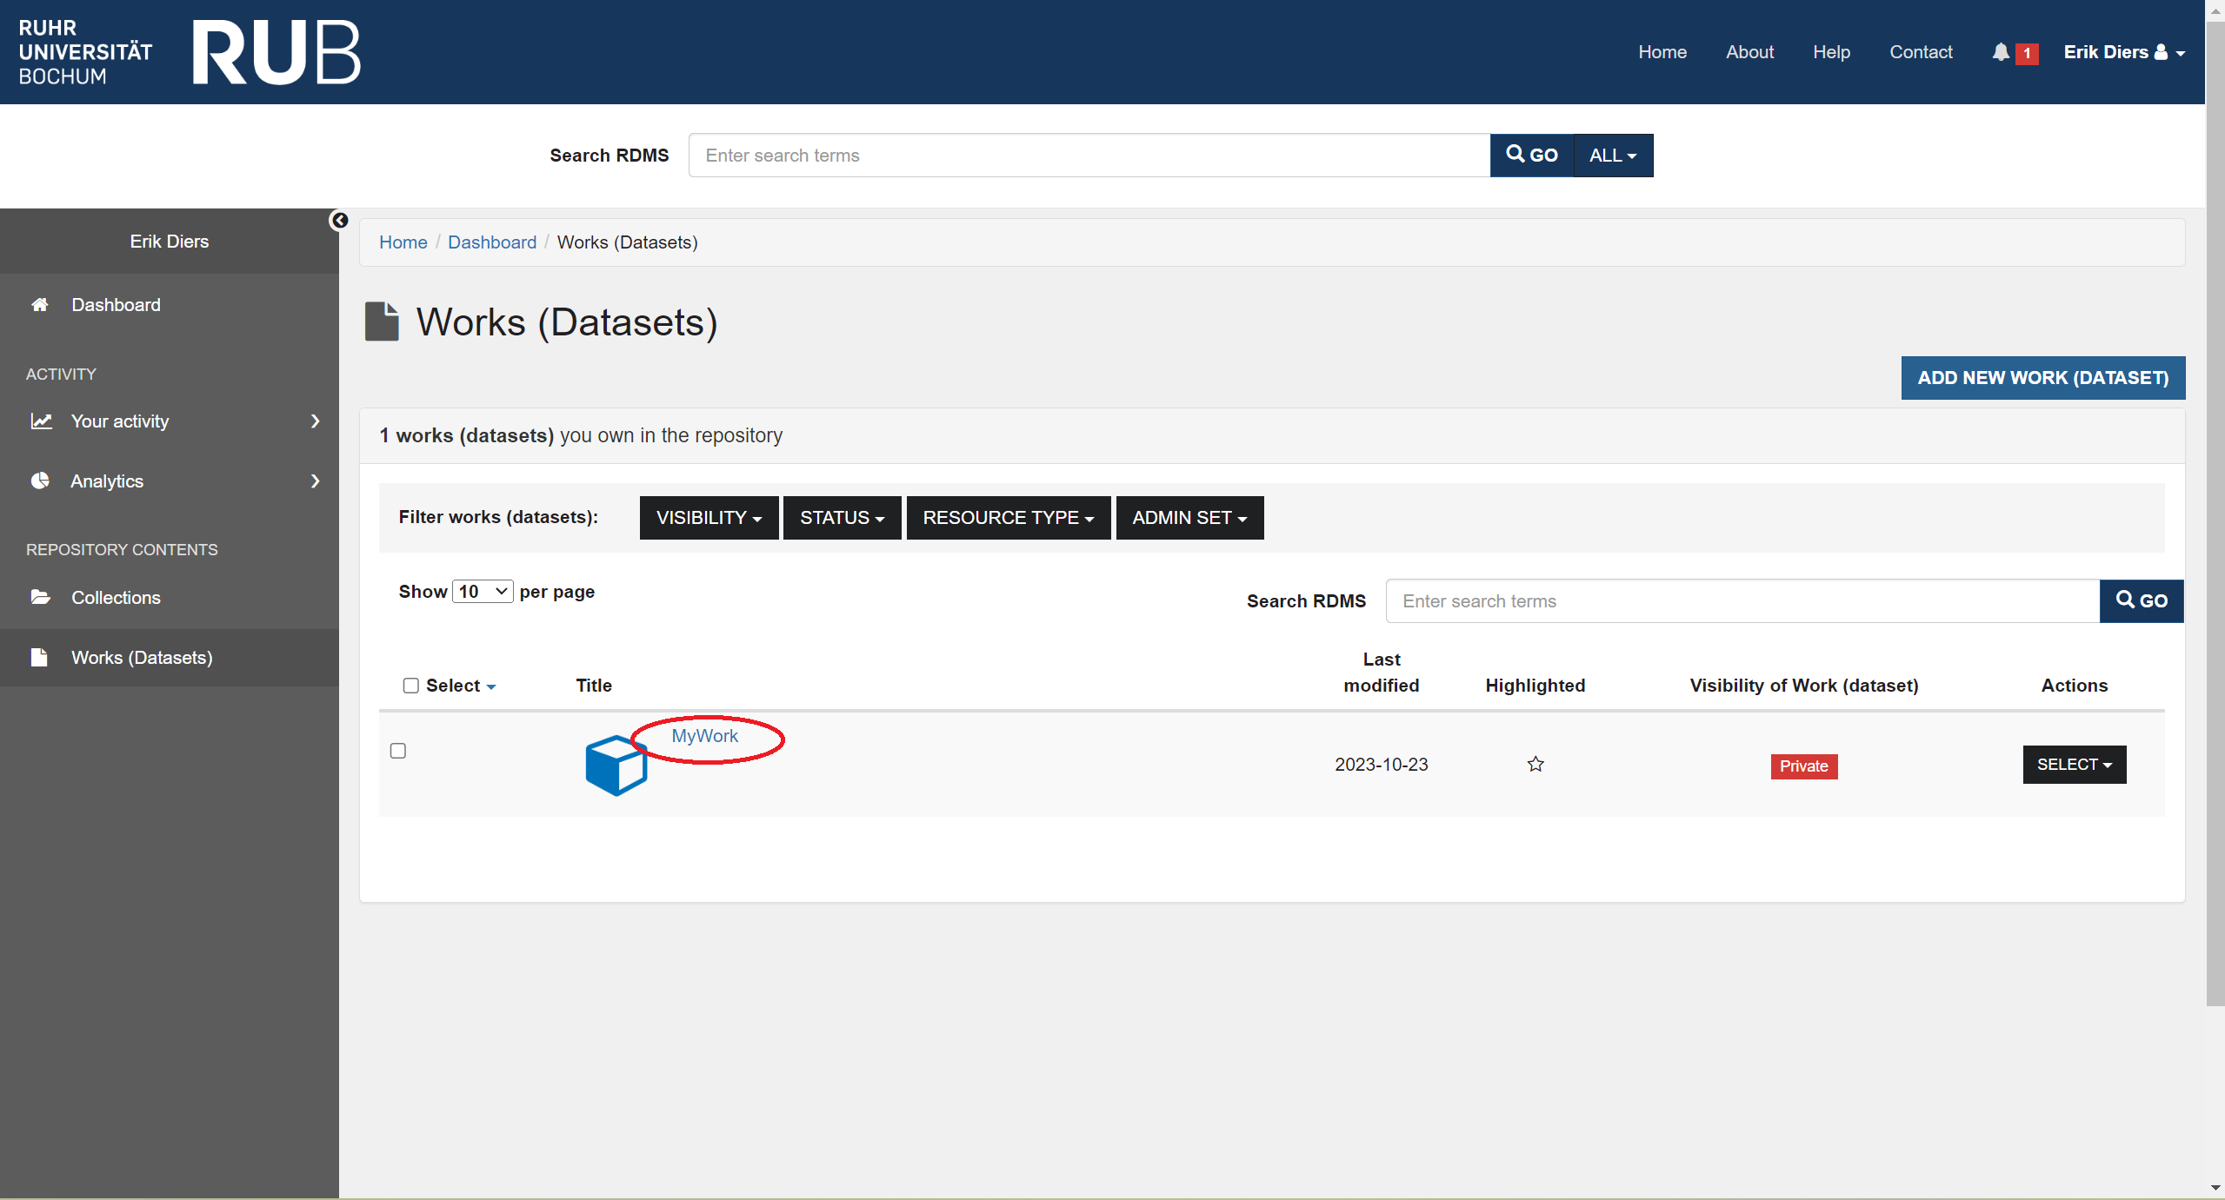Click the MyWork dataset title link
This screenshot has height=1200, width=2225.
pyautogui.click(x=703, y=734)
